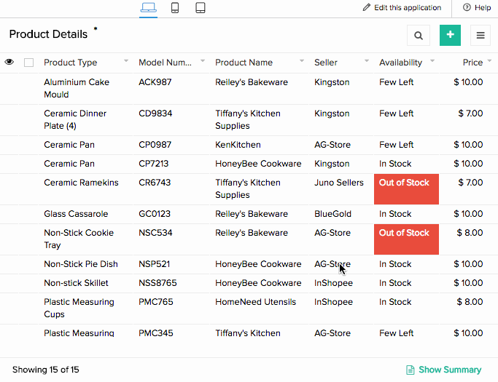
Task: Click Out of Stock cell for Ceramic Ramekins
Action: pyautogui.click(x=405, y=189)
